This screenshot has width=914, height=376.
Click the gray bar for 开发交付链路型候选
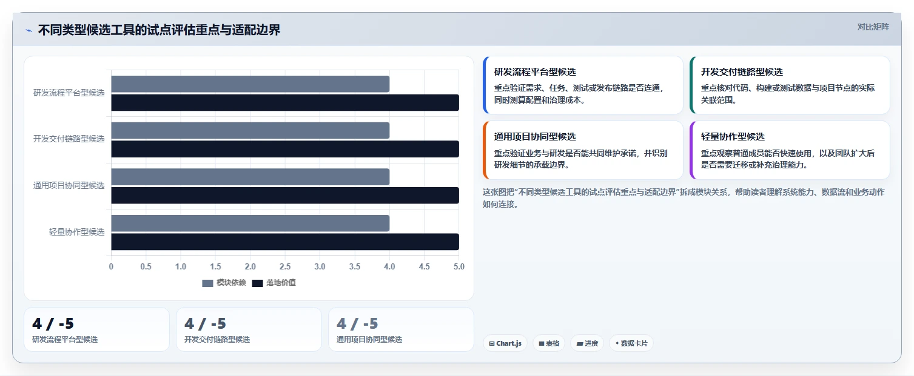(250, 130)
